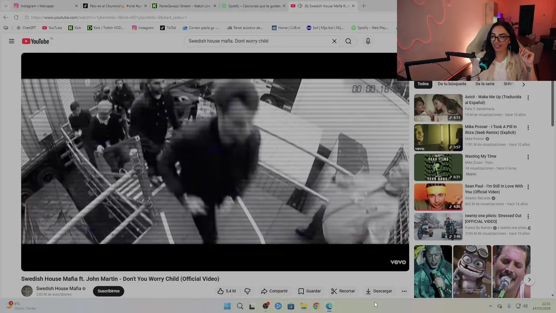Go to YouTube home via the logo
Viewport: 556px width, 313px height.
click(36, 41)
